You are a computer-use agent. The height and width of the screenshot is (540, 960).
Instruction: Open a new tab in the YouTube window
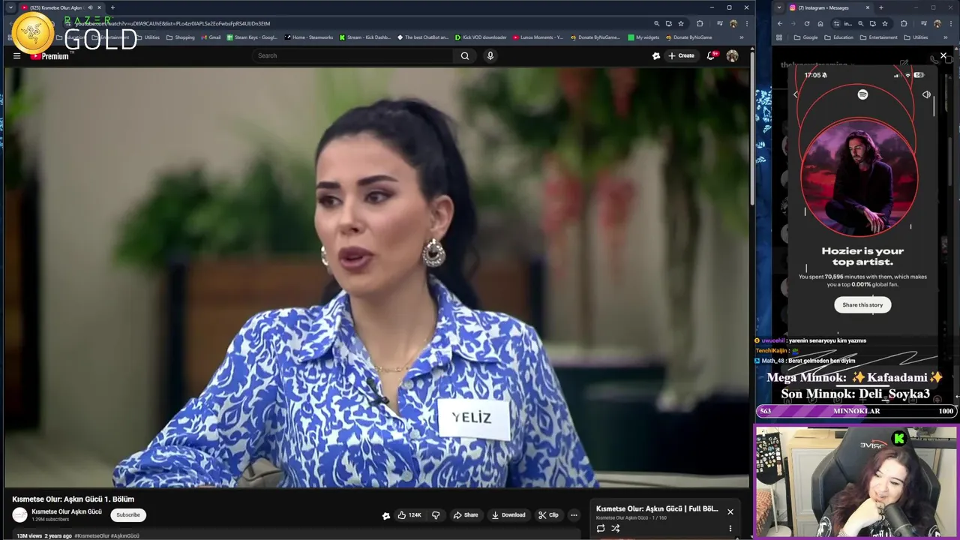tap(112, 7)
